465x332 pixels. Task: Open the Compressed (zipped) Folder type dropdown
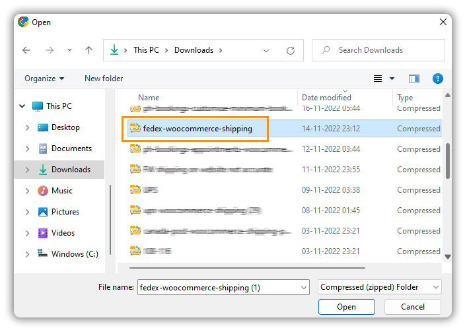click(x=379, y=287)
